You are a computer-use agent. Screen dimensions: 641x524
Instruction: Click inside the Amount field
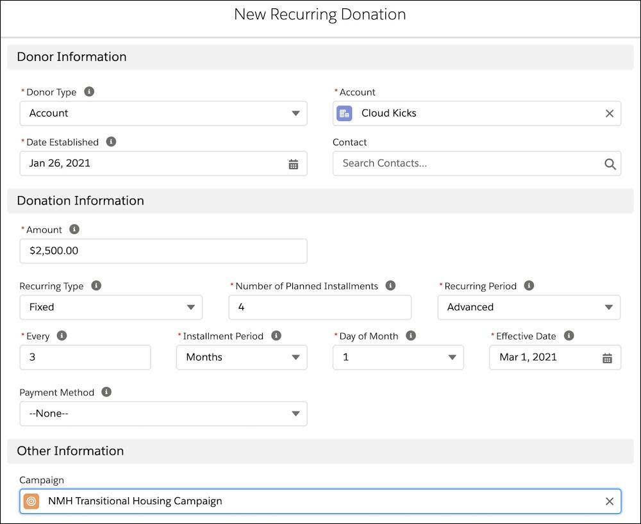point(163,250)
